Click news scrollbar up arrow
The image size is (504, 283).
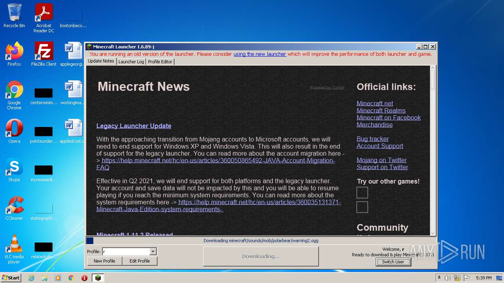click(433, 68)
